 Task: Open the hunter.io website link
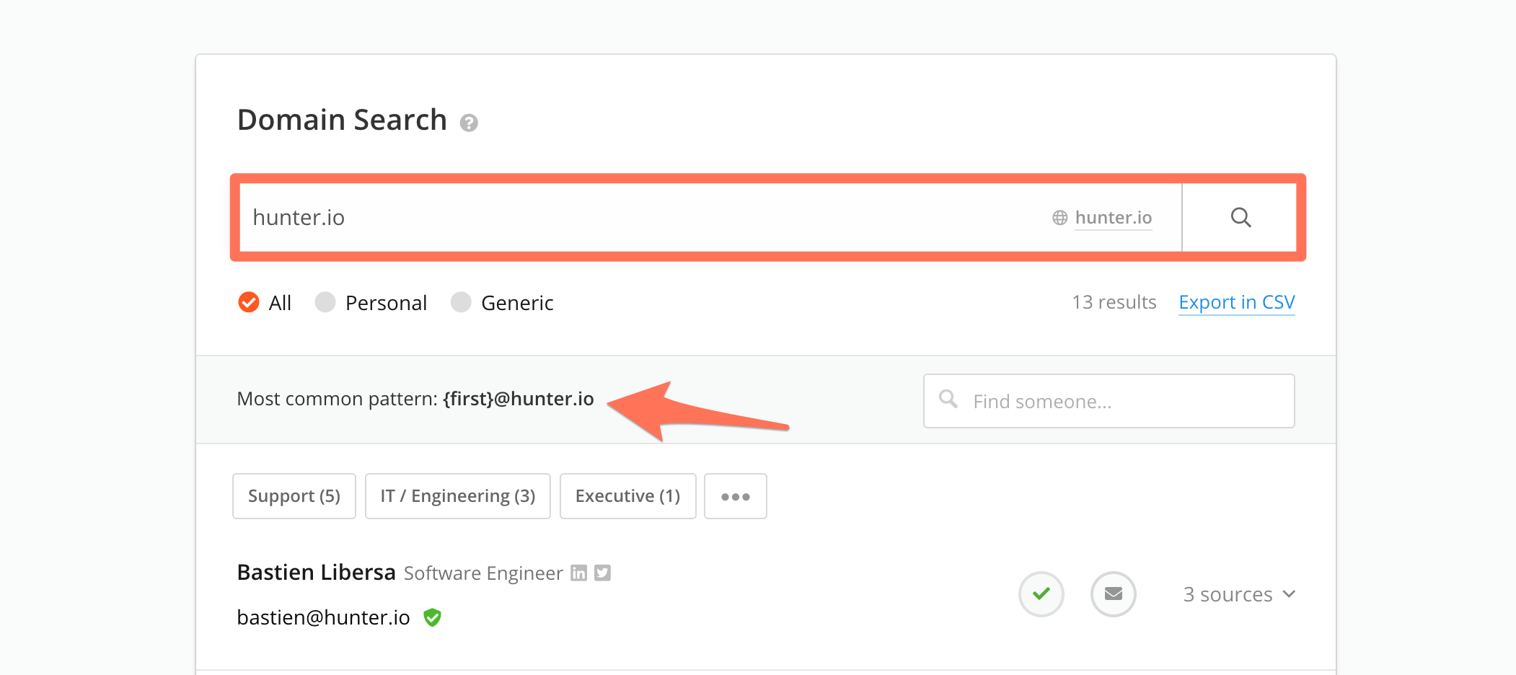click(x=1113, y=218)
